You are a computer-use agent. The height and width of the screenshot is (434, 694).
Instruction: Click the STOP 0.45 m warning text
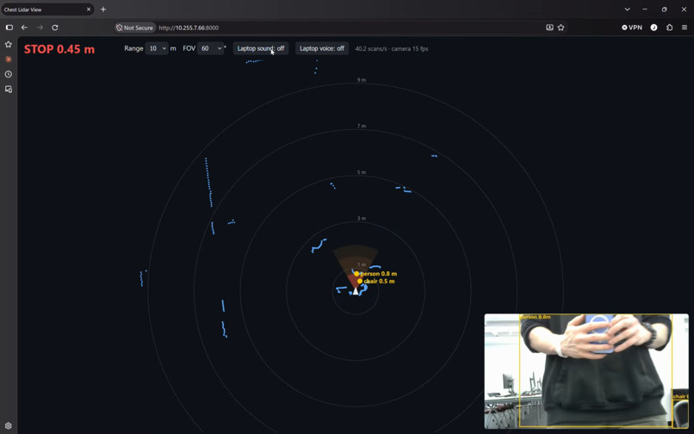[59, 49]
